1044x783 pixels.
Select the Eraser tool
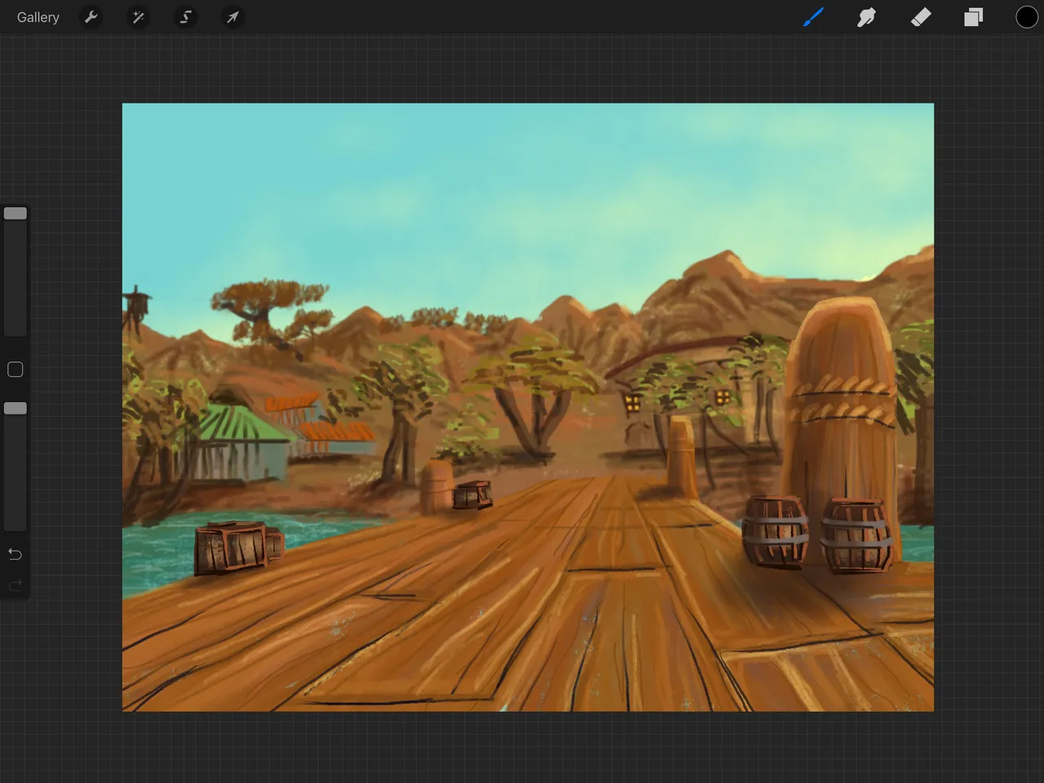pyautogui.click(x=920, y=17)
